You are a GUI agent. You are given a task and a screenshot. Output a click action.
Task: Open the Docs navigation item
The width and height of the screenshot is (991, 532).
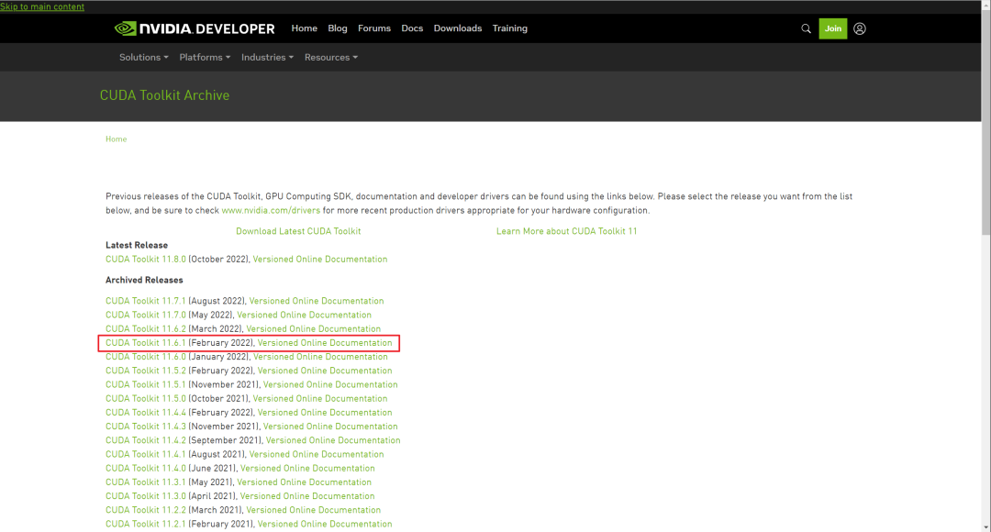pos(412,28)
